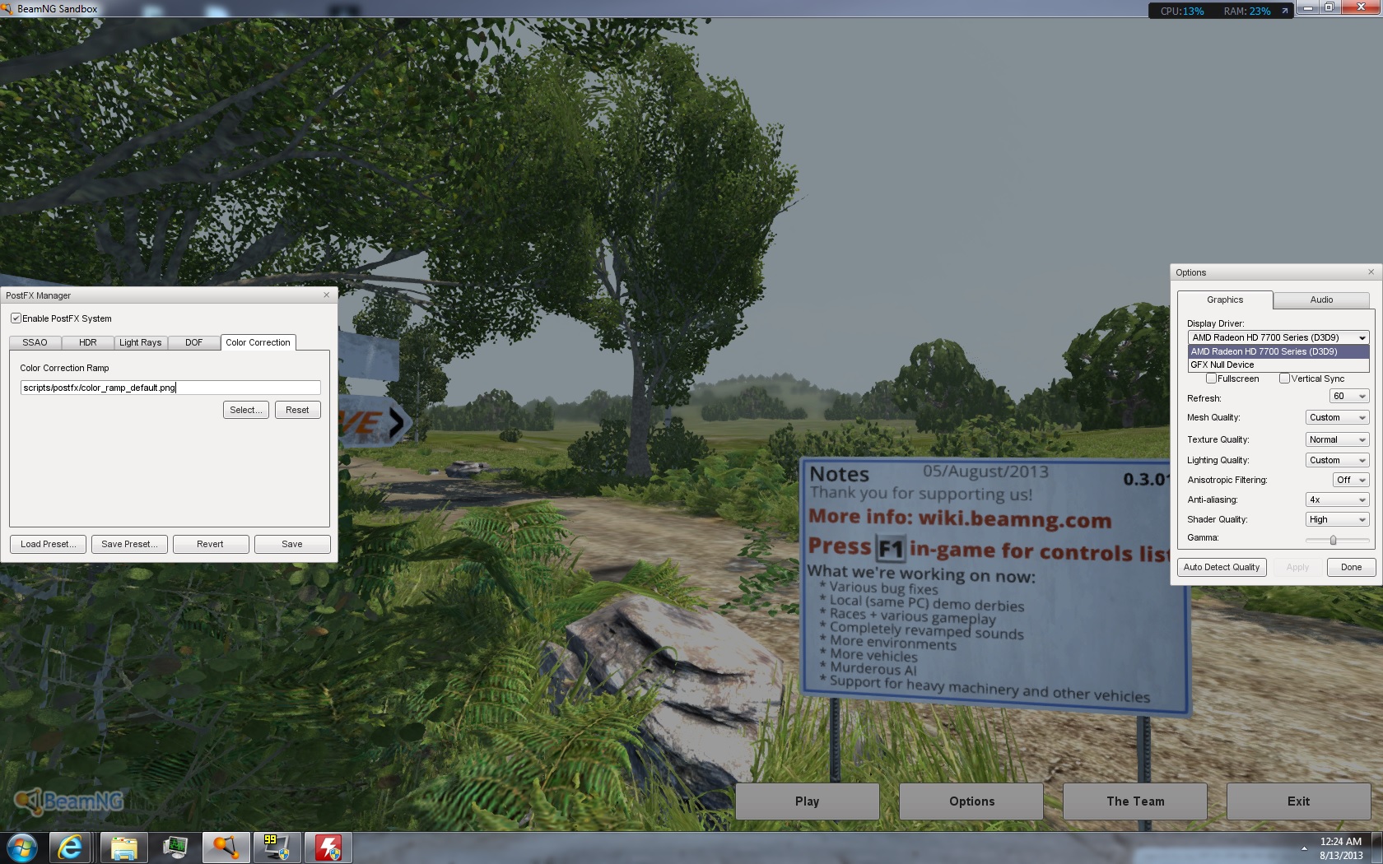
Task: Open the Anisotropic Filtering dropdown
Action: click(1351, 480)
